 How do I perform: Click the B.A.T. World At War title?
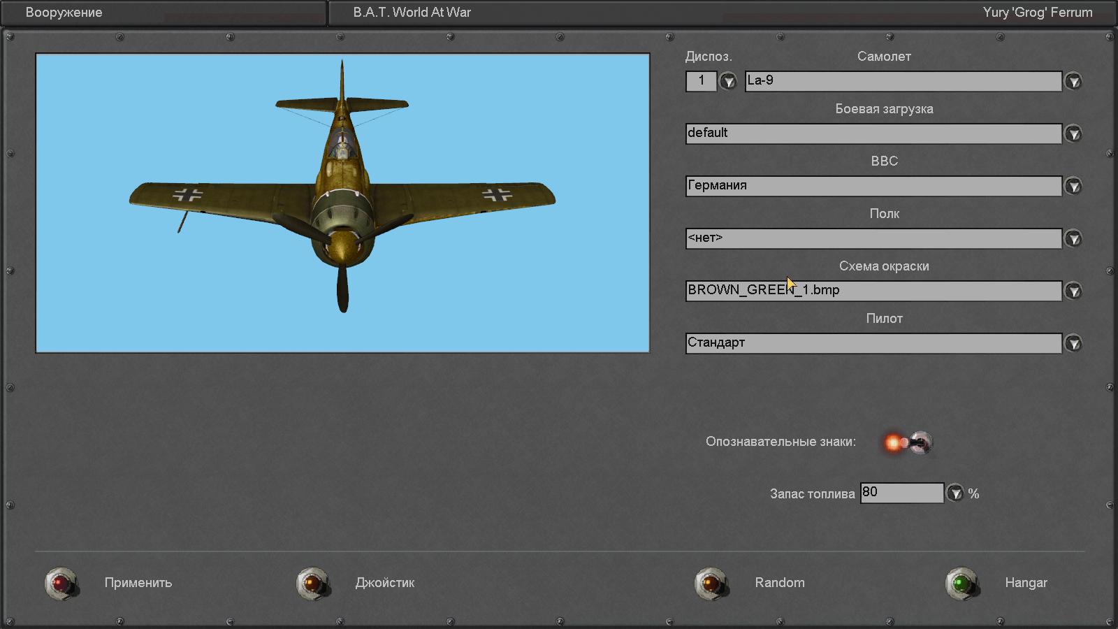tap(412, 13)
